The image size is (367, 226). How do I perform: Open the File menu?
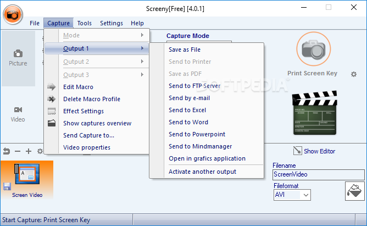click(35, 23)
